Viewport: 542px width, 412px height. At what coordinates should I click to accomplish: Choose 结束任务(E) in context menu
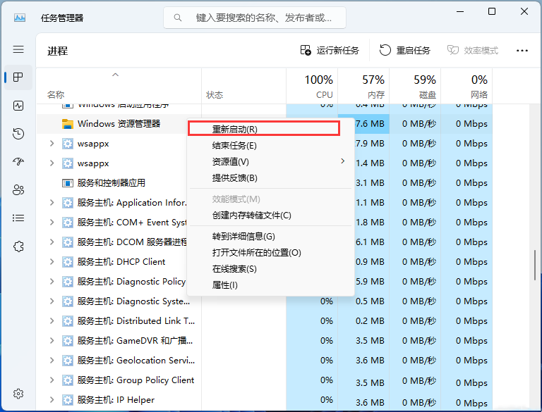coord(234,146)
